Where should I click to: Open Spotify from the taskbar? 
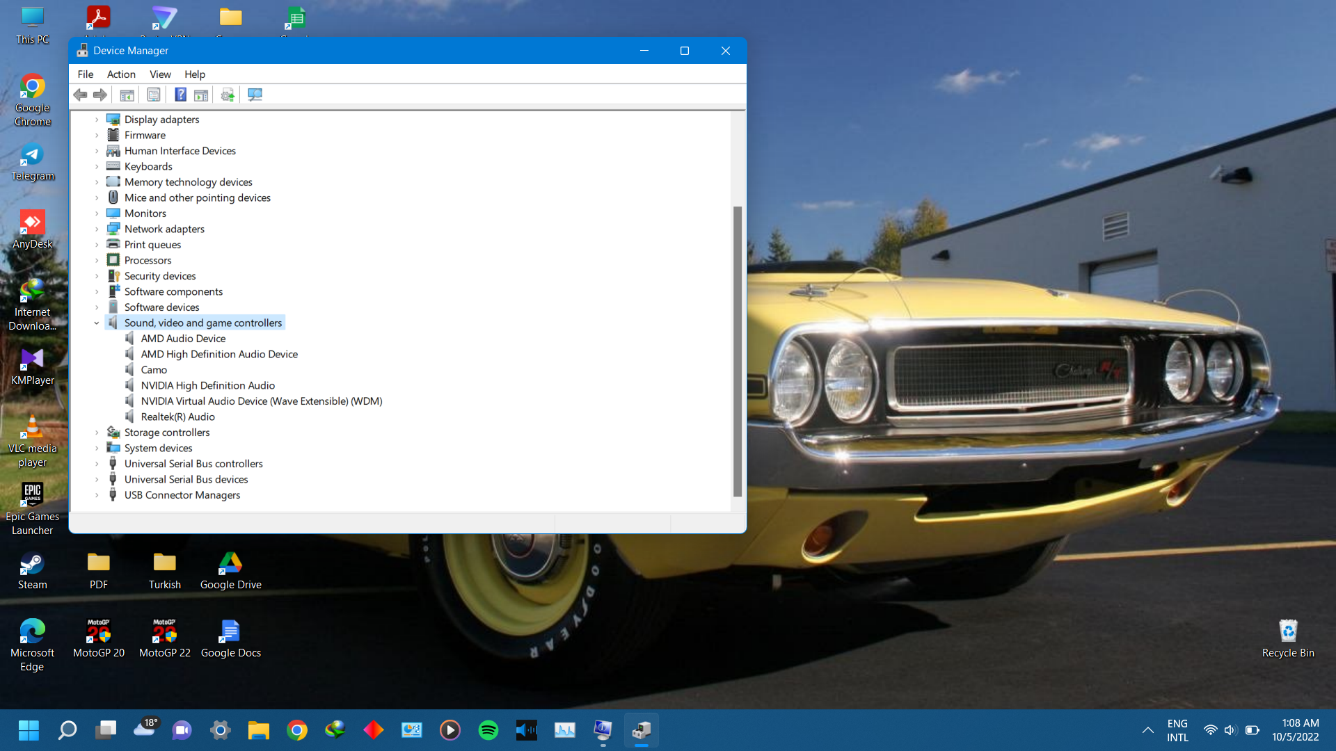(x=488, y=730)
